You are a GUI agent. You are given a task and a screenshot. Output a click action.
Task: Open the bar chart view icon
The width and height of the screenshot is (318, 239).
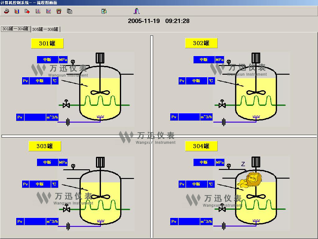pos(17,12)
